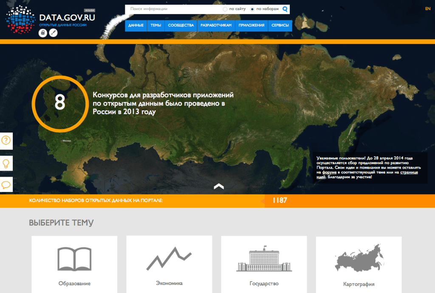Open the РАЗРАБОТЧИКАМ menu item
This screenshot has height=293, width=435.
pos(216,25)
